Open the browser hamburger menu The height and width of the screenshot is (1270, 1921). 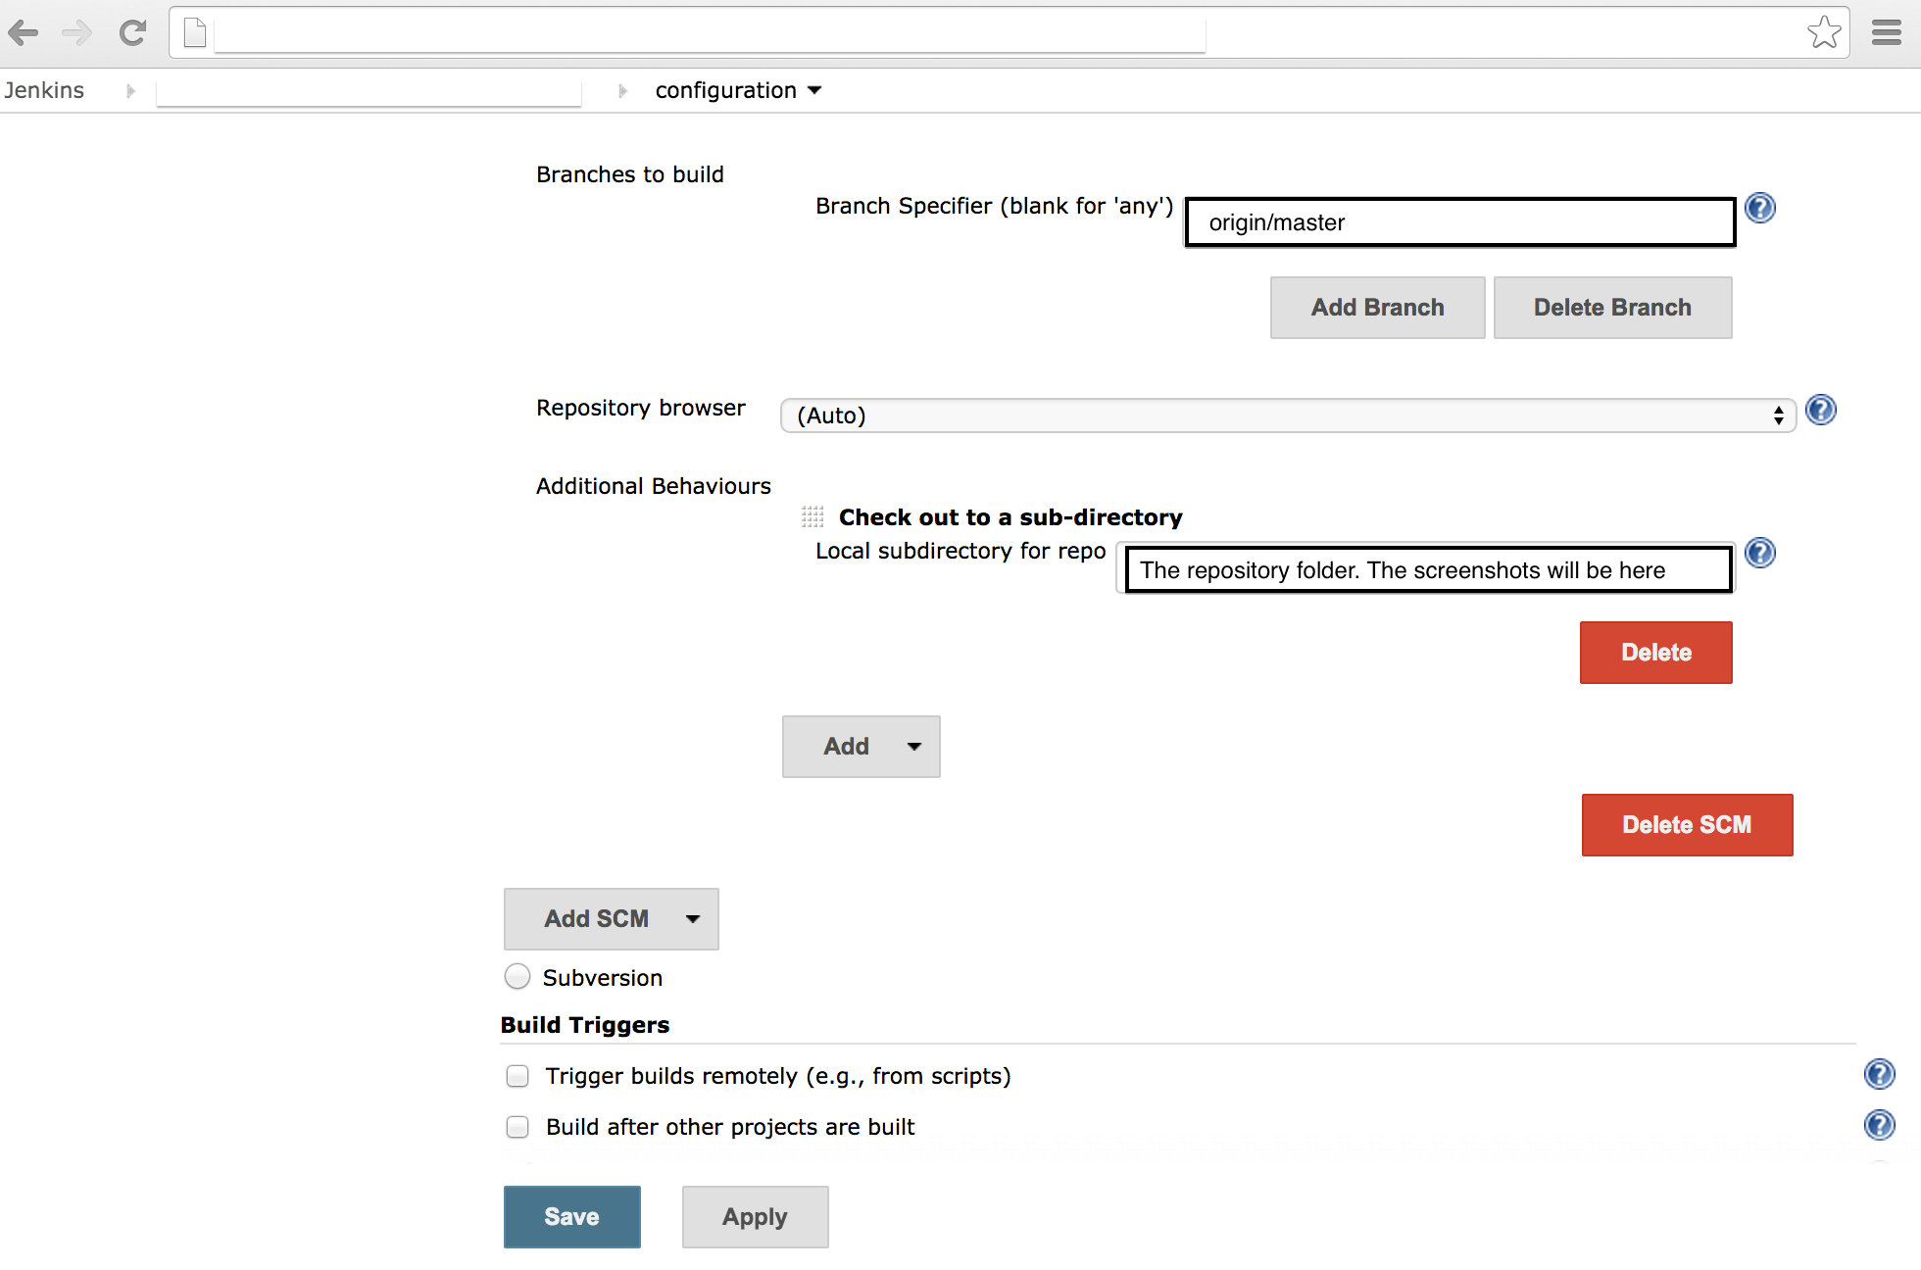pyautogui.click(x=1886, y=33)
